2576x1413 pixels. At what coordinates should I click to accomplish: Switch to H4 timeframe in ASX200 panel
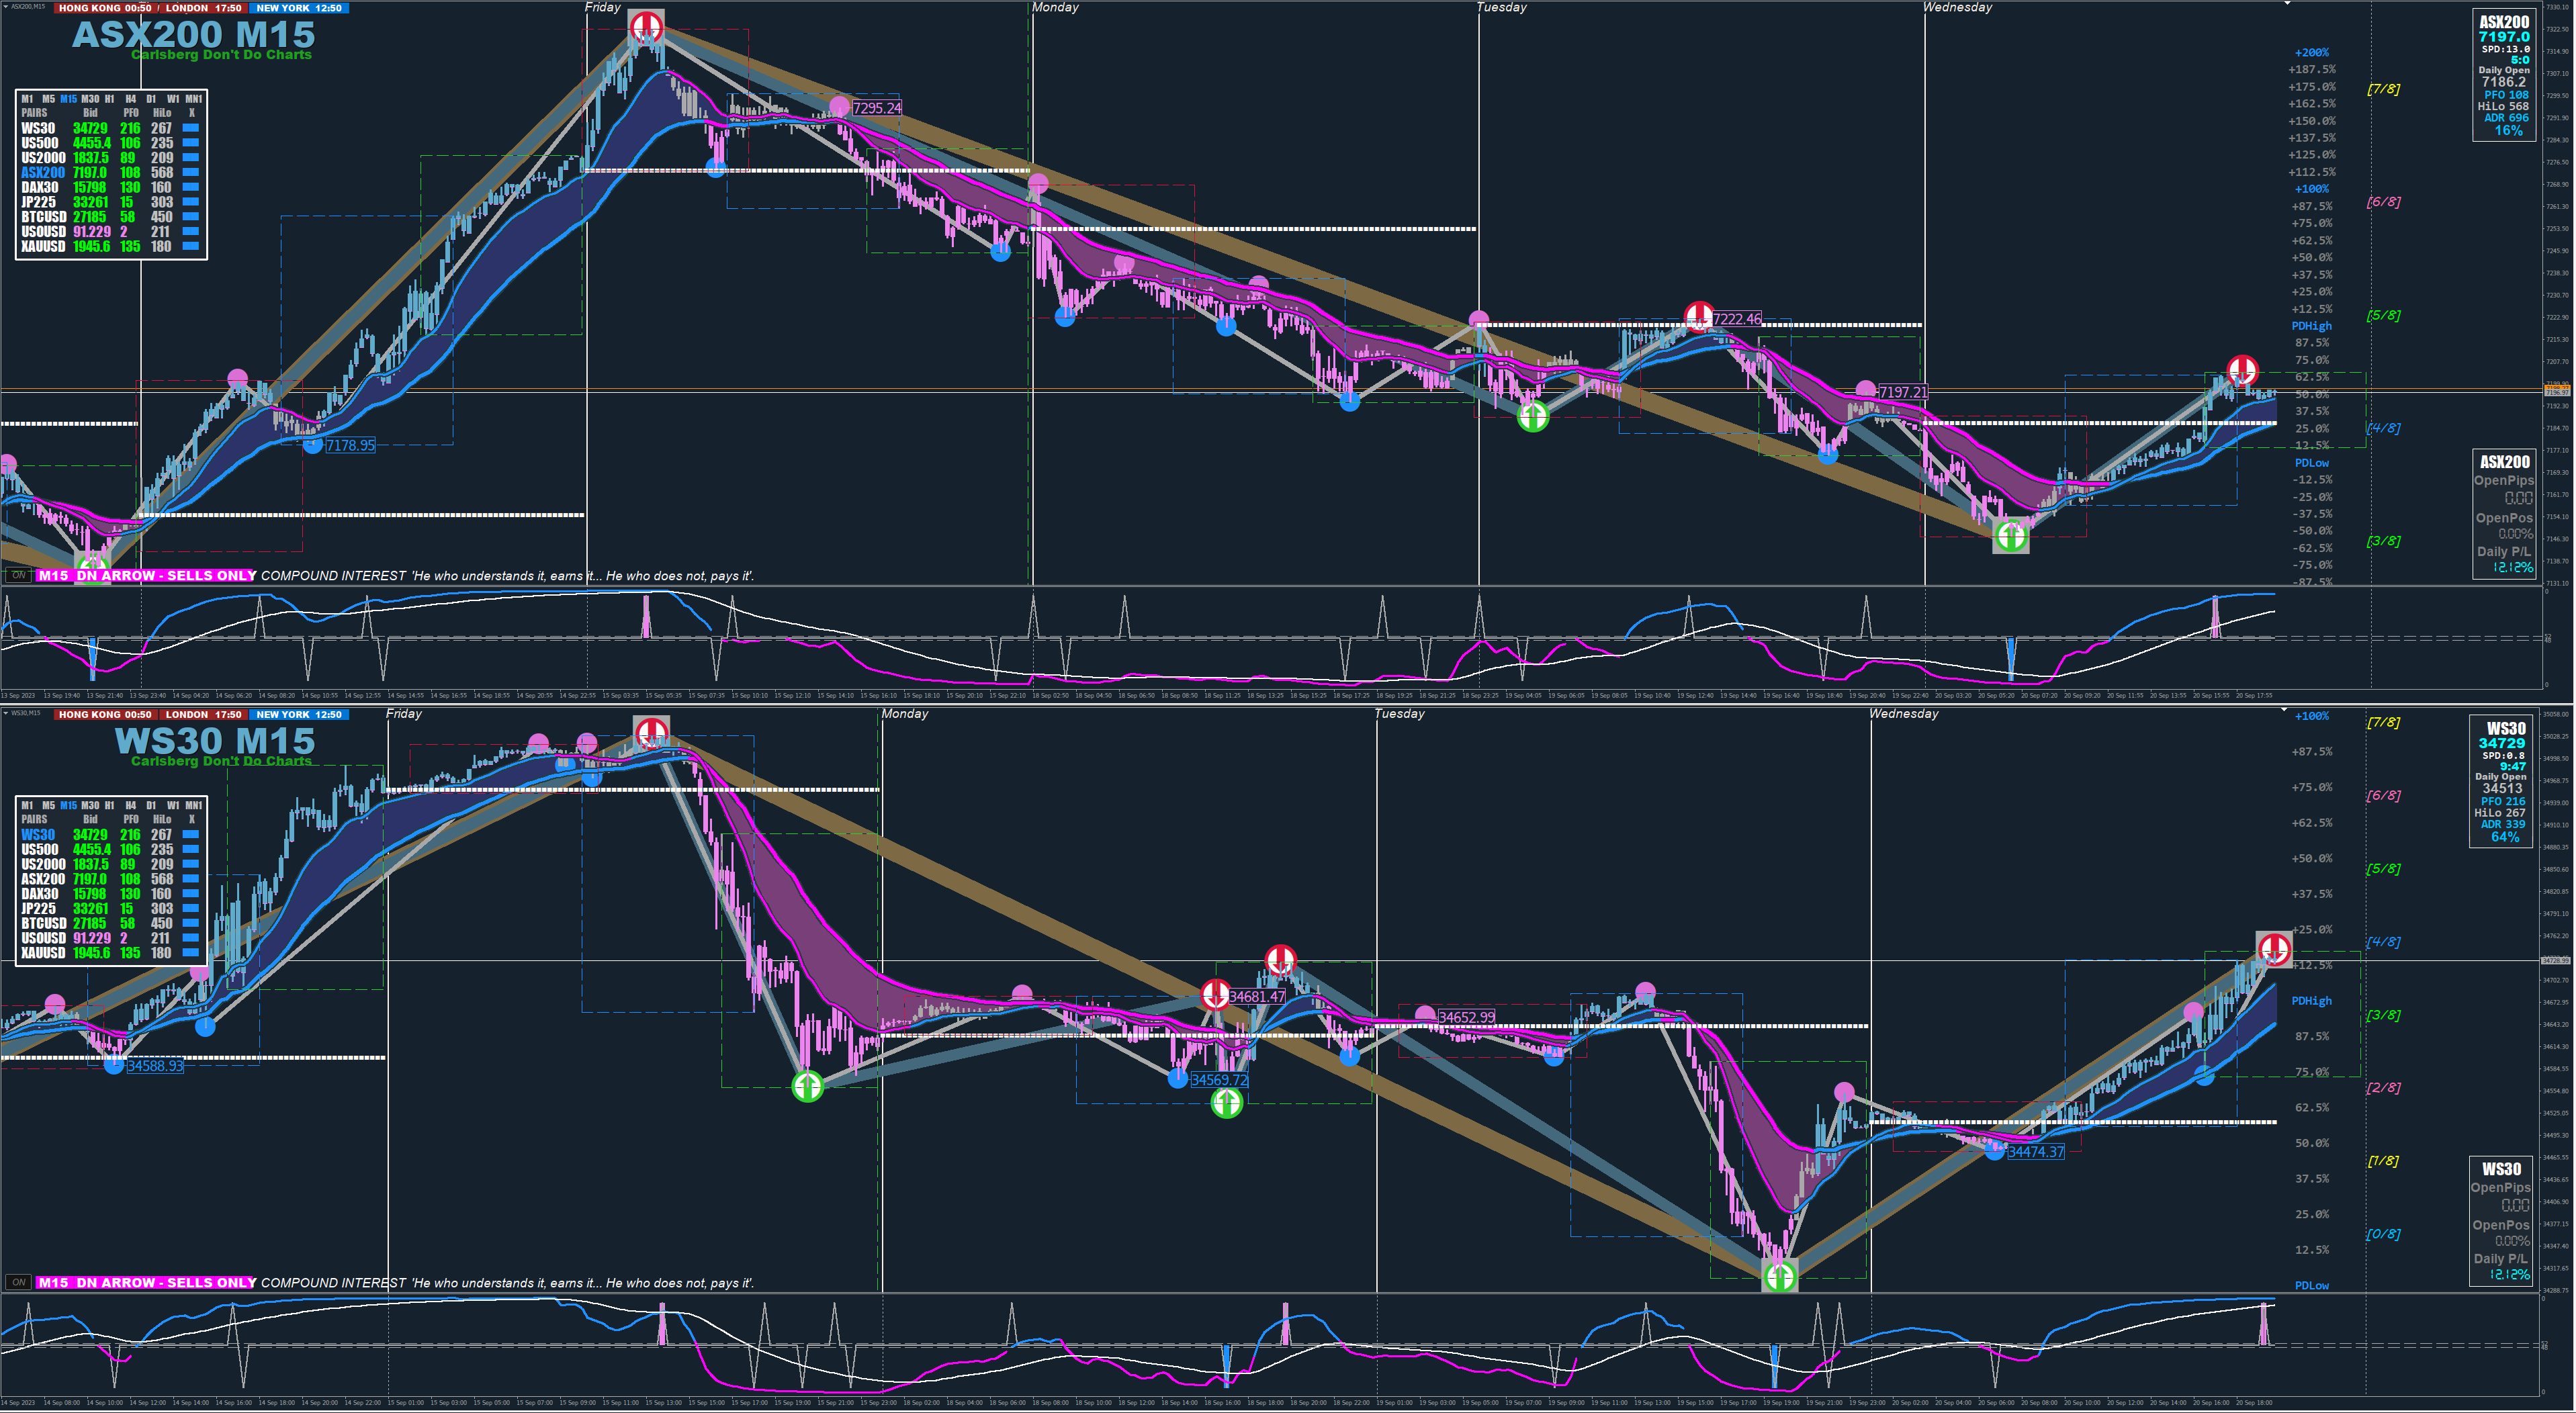130,99
